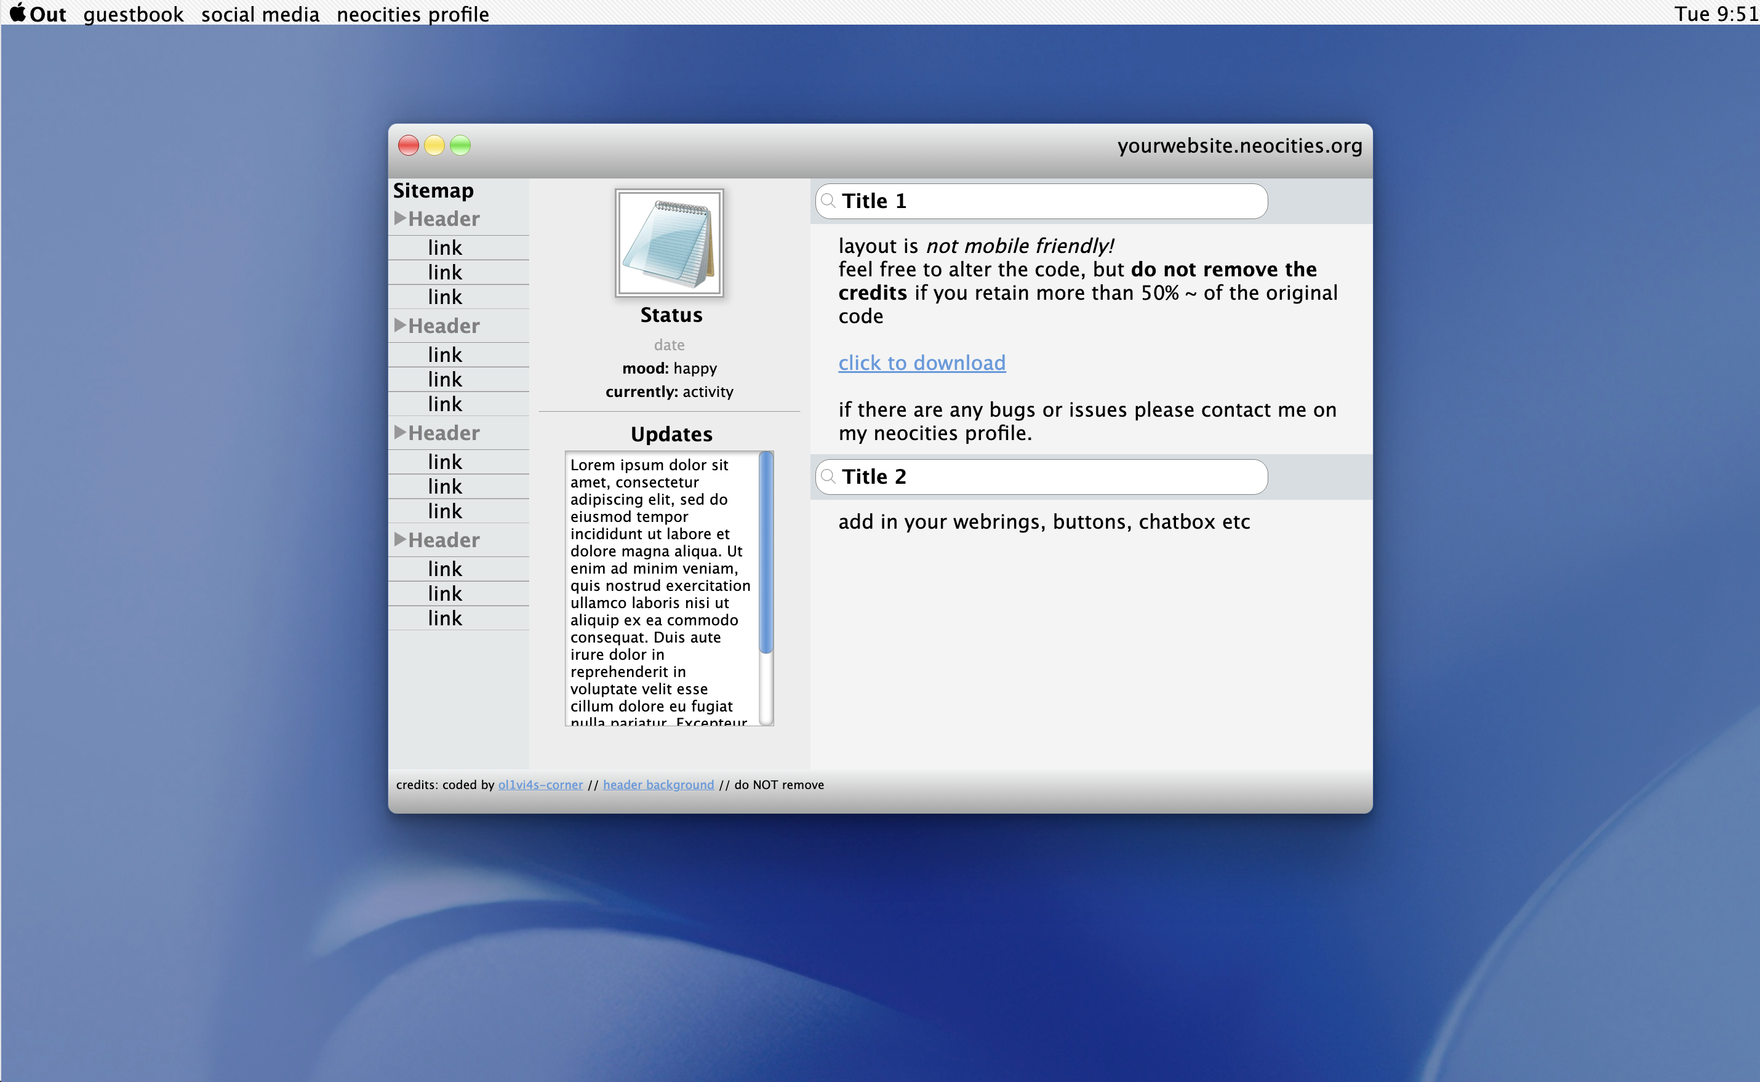Click the 'click to download' link
The height and width of the screenshot is (1082, 1760).
click(x=921, y=363)
